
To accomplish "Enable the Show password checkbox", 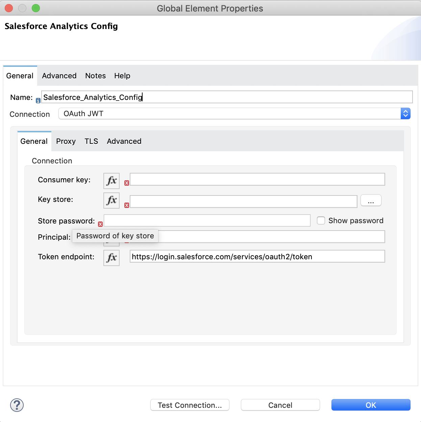I will (321, 220).
